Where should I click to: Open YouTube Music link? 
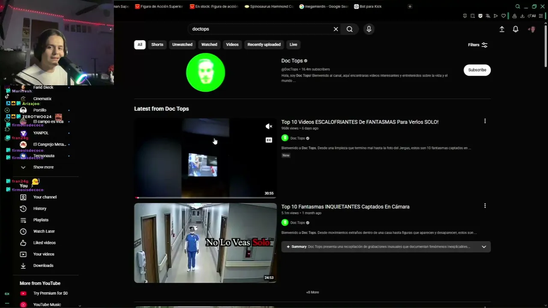(x=47, y=305)
